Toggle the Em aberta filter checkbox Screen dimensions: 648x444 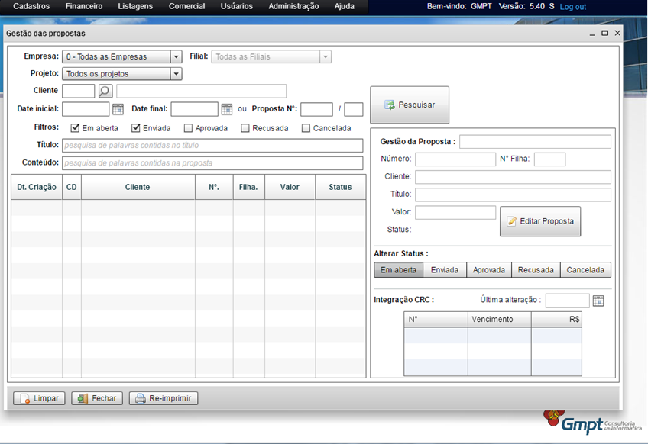point(75,128)
